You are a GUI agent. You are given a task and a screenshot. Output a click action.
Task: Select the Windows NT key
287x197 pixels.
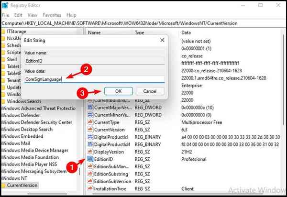14,178
